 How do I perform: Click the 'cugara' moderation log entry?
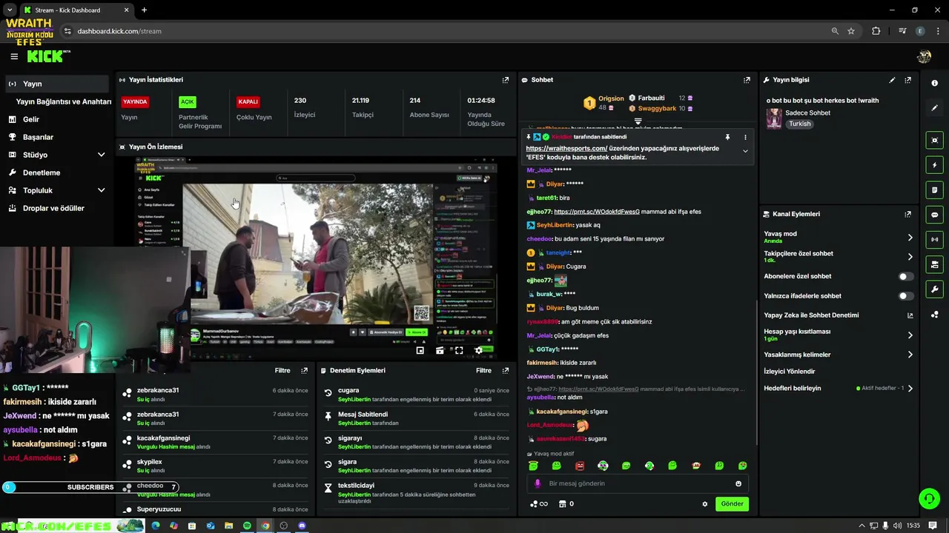point(416,395)
